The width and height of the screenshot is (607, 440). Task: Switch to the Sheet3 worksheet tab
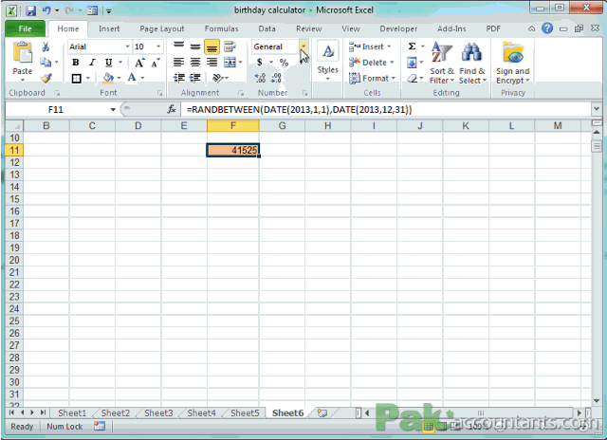[158, 412]
